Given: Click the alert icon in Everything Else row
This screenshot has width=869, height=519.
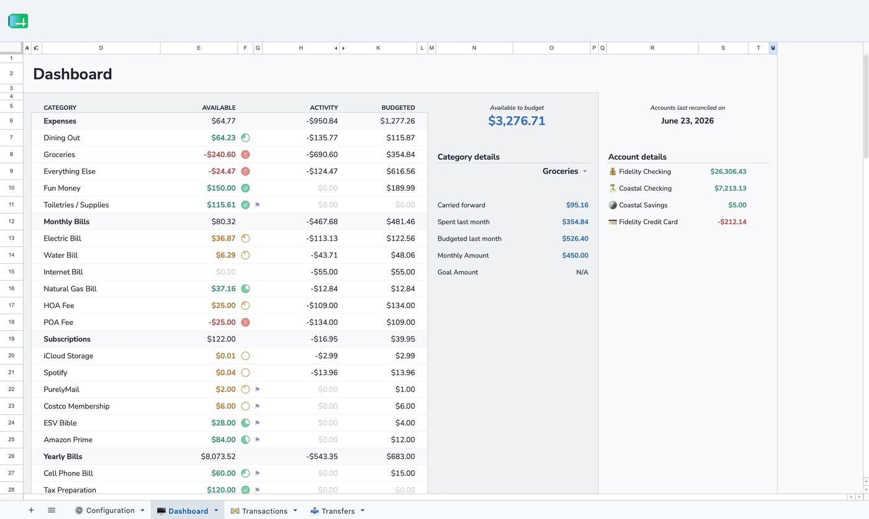Looking at the screenshot, I should (x=245, y=171).
